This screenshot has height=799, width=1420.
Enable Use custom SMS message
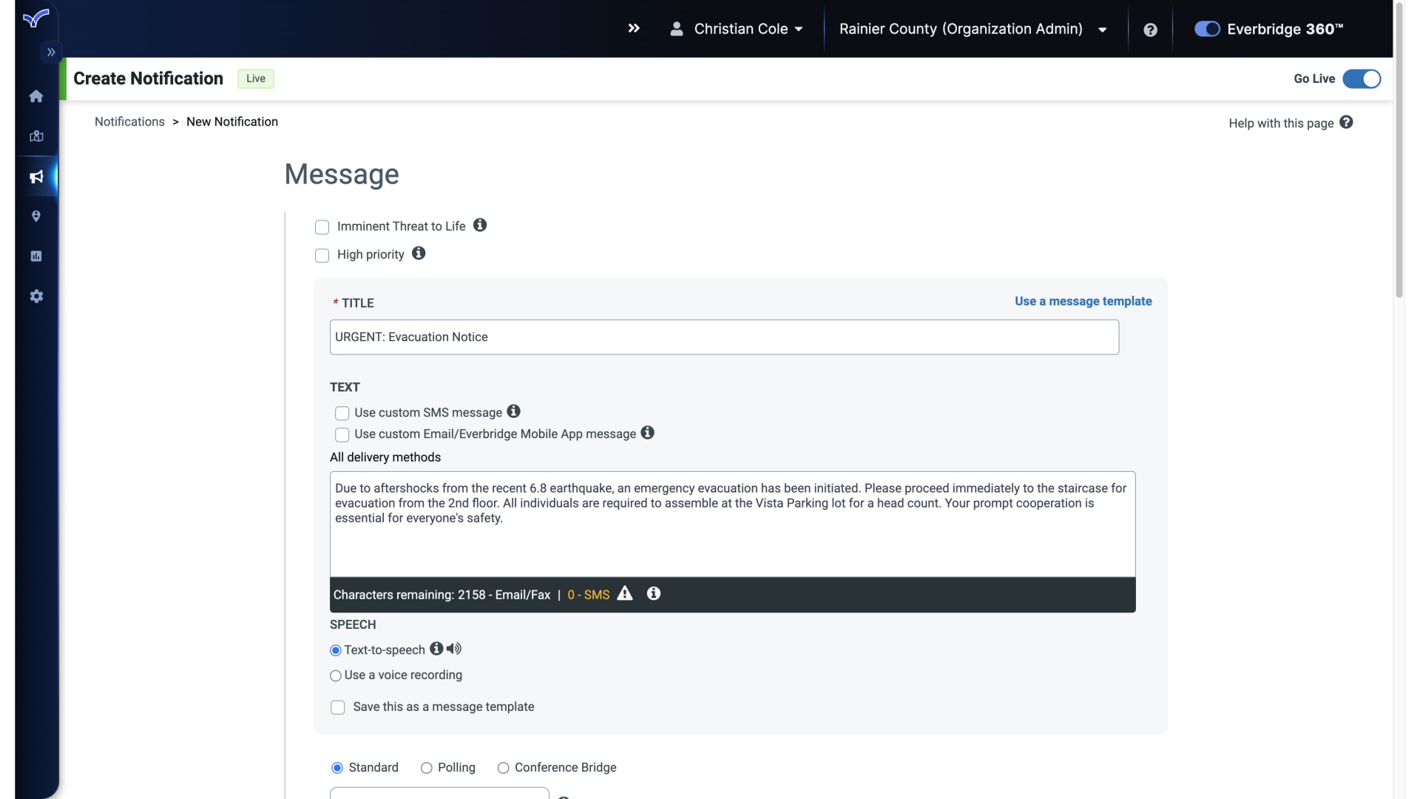click(x=342, y=413)
